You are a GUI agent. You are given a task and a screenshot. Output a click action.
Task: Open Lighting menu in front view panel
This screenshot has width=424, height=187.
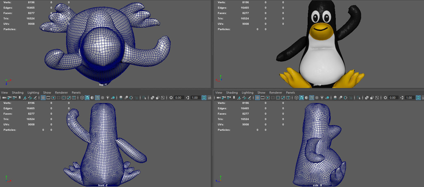coord(33,93)
